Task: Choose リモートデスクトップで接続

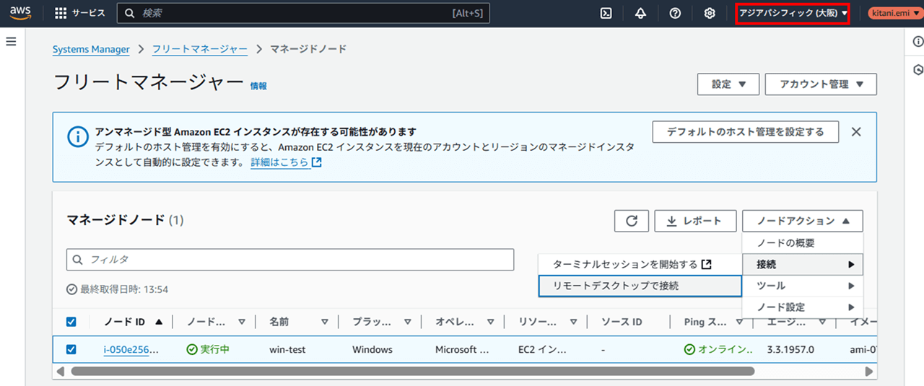Action: tap(640, 286)
